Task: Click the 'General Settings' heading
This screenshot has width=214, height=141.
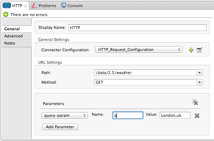Action: click(x=54, y=40)
